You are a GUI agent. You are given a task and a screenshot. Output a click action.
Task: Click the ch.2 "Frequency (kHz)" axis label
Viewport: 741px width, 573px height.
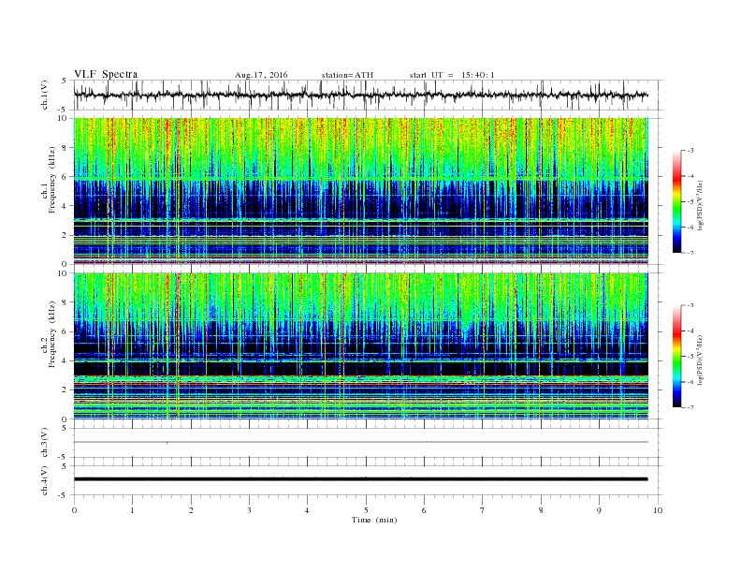click(x=52, y=334)
